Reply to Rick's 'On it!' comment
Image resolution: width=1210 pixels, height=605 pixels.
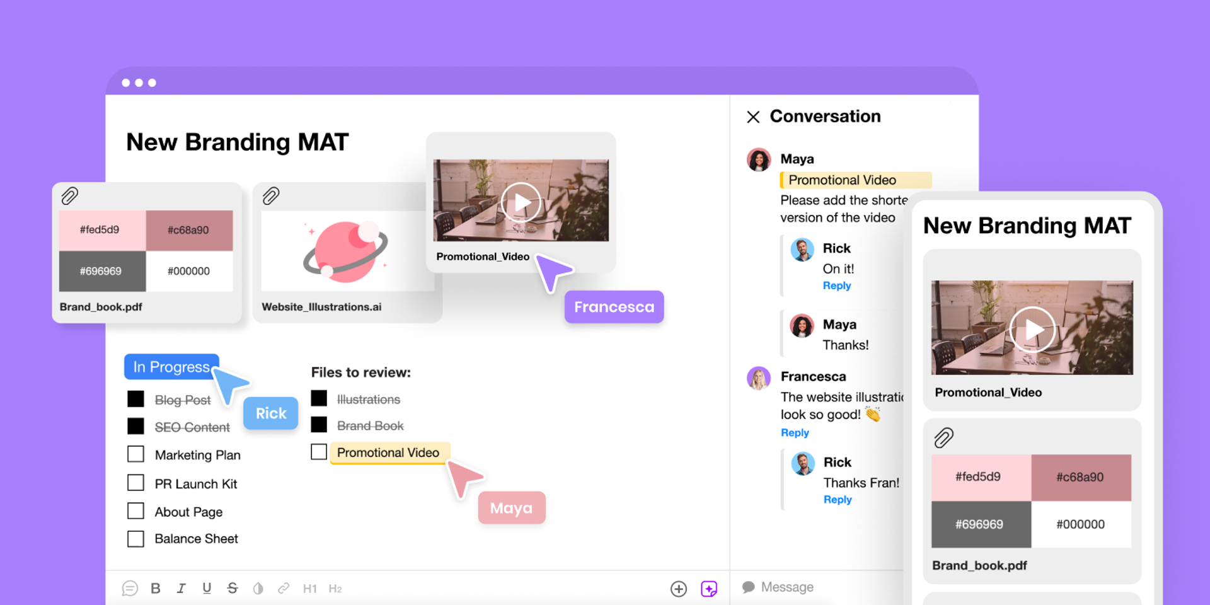tap(837, 285)
